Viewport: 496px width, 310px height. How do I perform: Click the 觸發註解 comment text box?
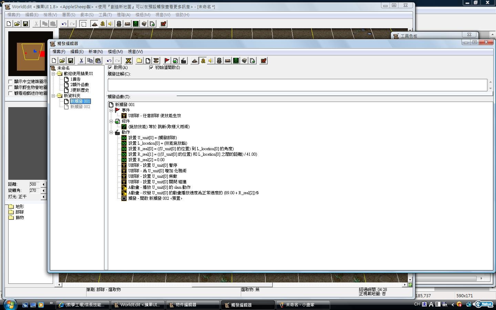(297, 85)
